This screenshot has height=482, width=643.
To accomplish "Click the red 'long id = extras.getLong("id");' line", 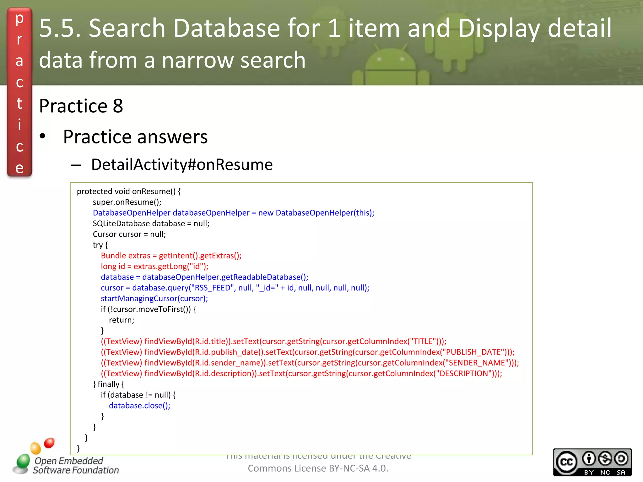I will coord(154,266).
